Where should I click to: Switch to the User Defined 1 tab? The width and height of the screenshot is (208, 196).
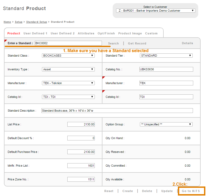(x=35, y=33)
